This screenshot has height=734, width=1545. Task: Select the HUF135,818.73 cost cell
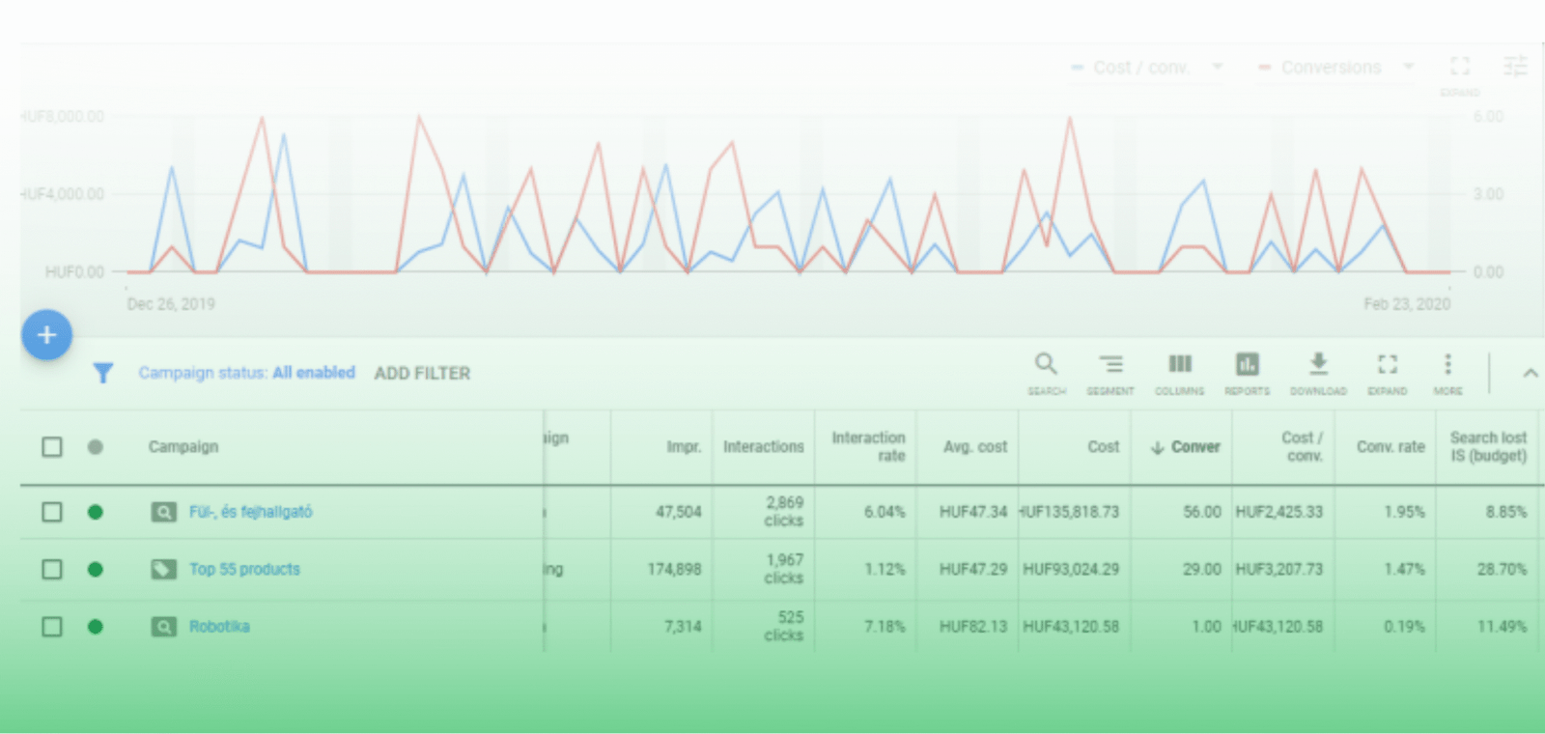click(x=1070, y=512)
